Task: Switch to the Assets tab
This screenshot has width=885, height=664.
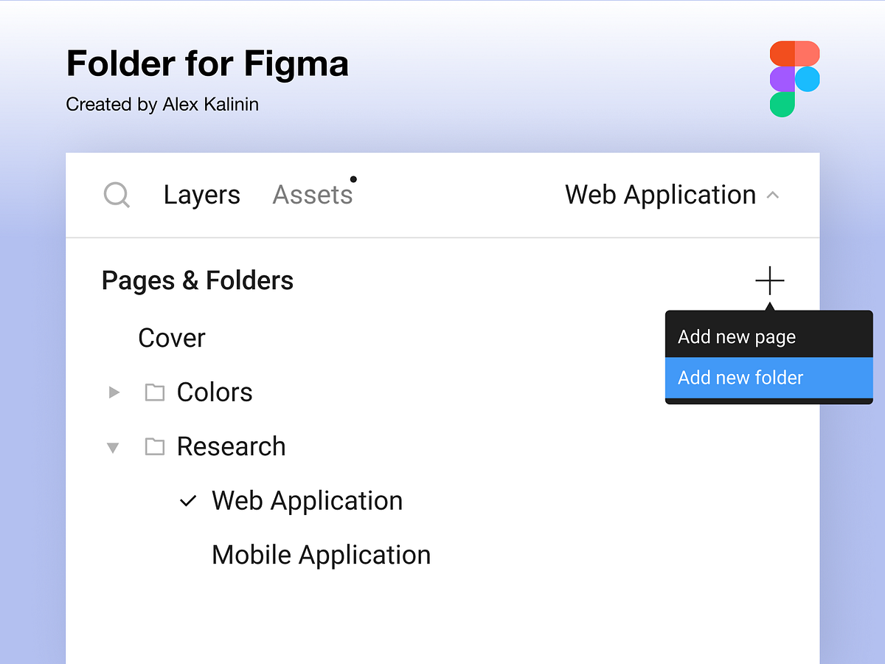Action: tap(313, 195)
